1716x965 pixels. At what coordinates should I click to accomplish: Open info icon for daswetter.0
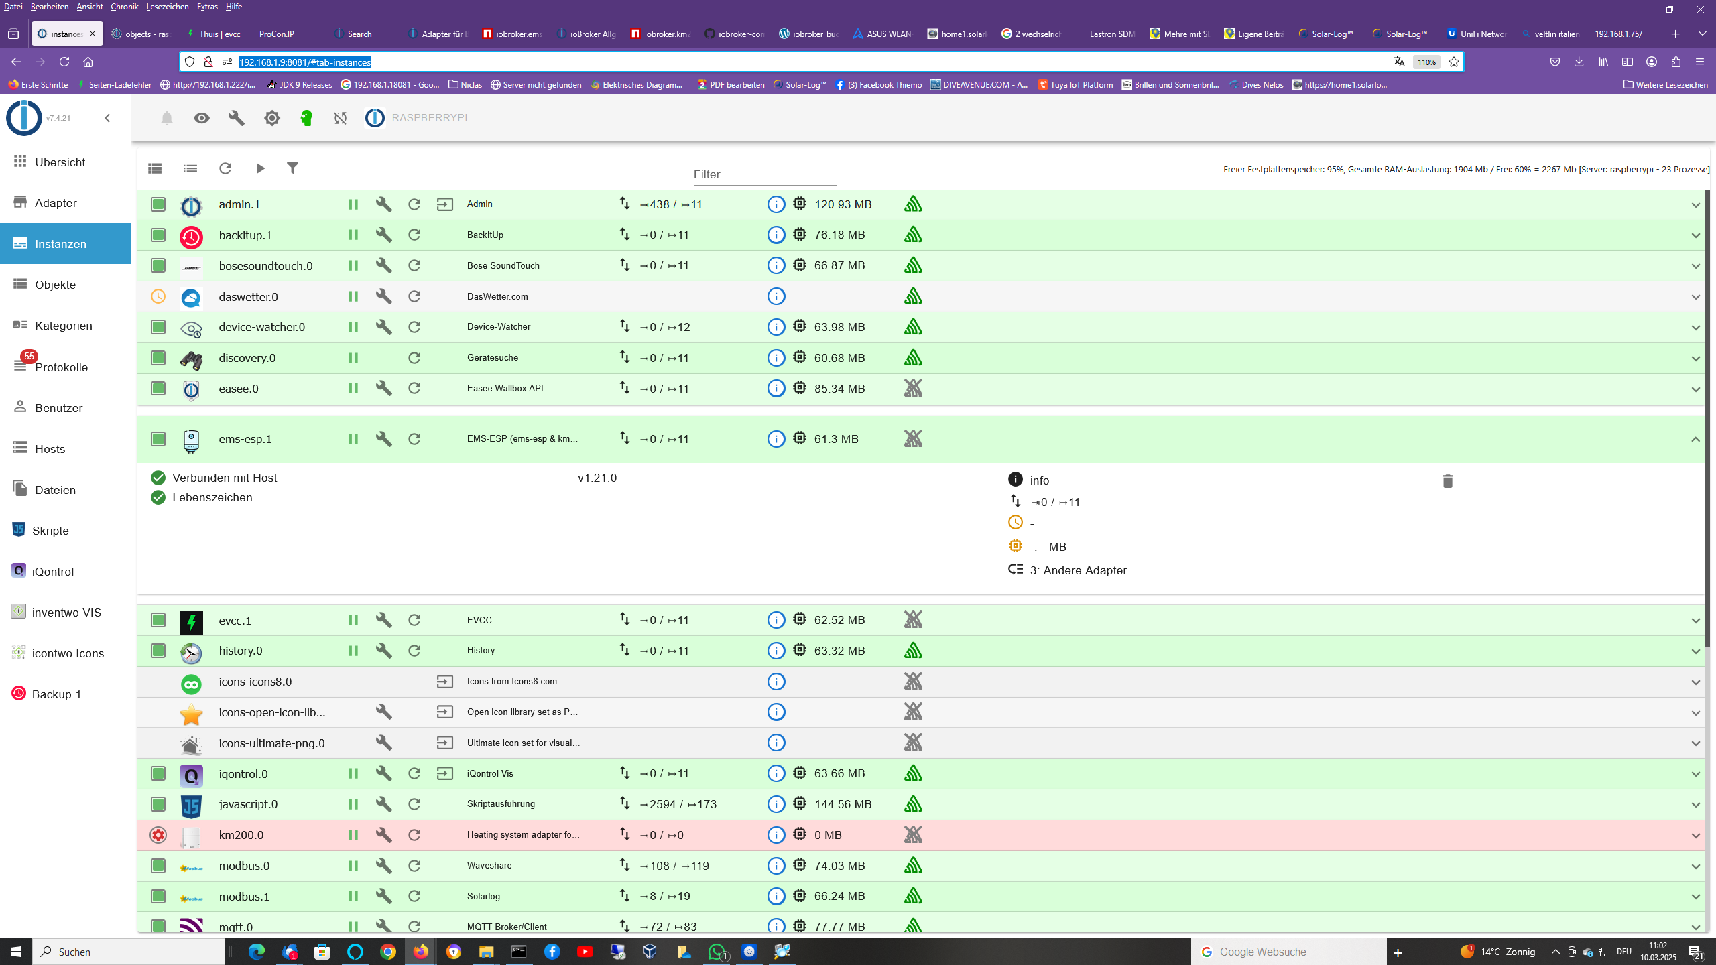(776, 296)
